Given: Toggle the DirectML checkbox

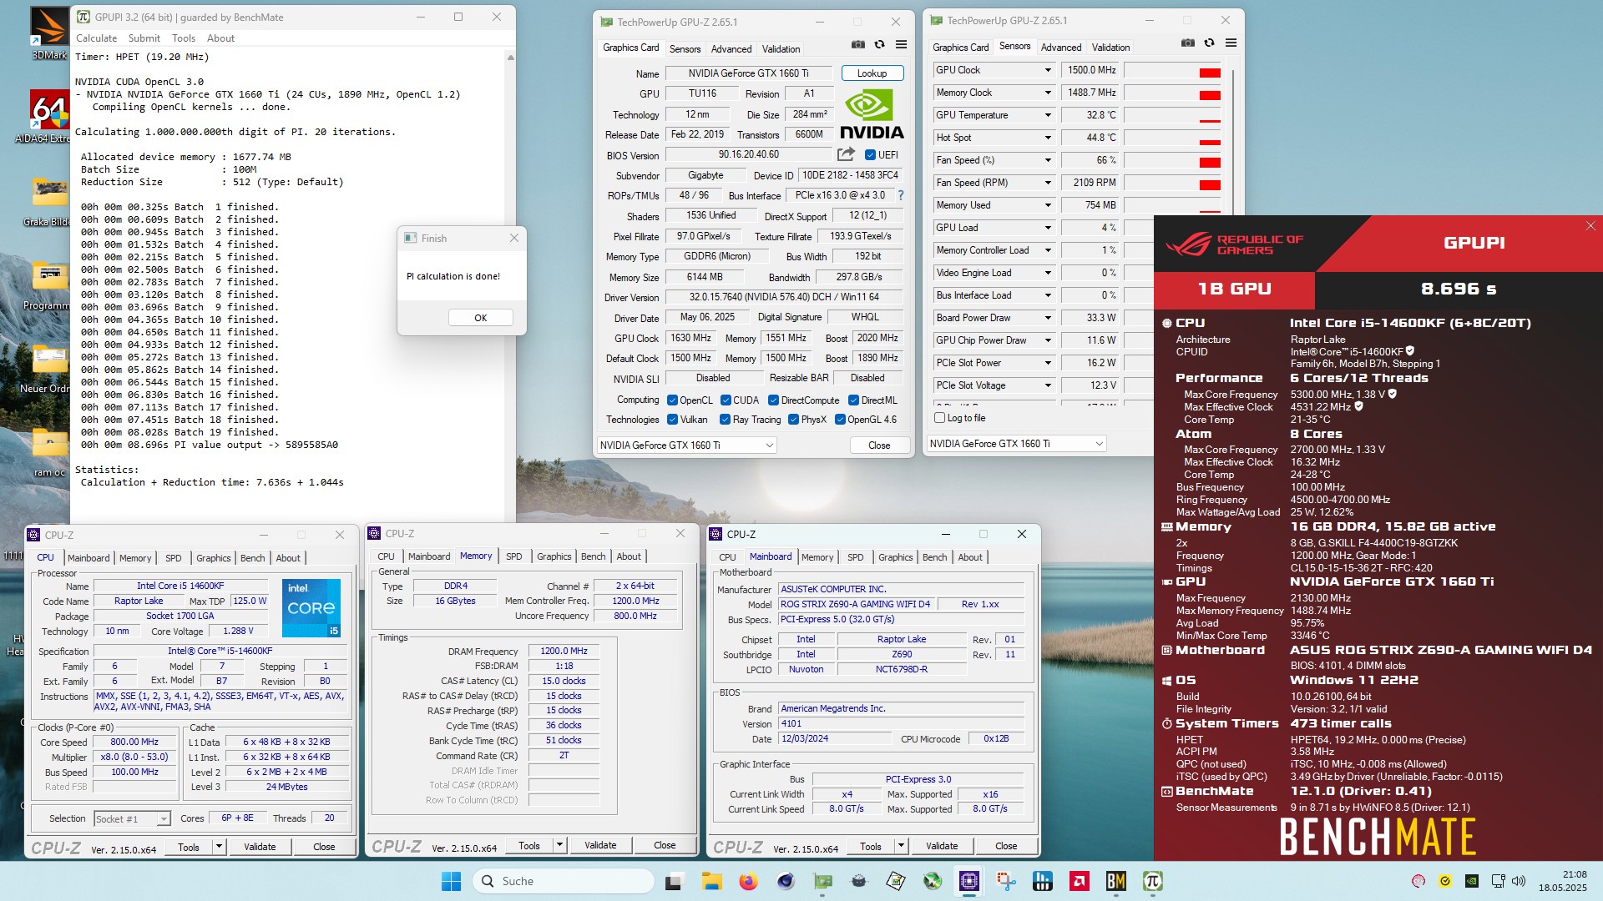Looking at the screenshot, I should pyautogui.click(x=853, y=400).
